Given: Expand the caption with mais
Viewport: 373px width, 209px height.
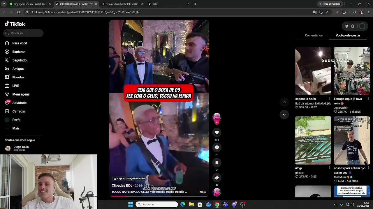Looking at the screenshot, I should pos(203,192).
